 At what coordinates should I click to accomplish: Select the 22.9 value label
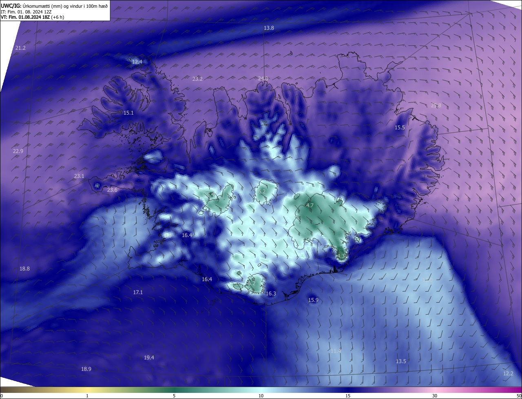click(x=18, y=151)
